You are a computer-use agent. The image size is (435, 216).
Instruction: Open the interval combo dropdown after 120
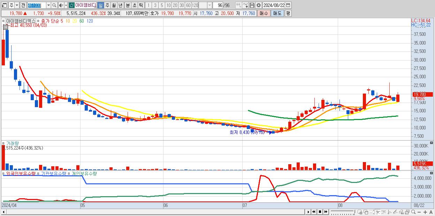pos(209,5)
